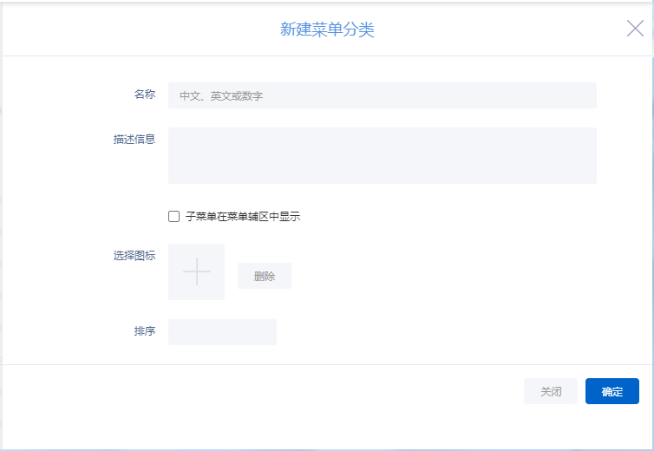Confirm with the 确定 button
The height and width of the screenshot is (451, 654).
[x=611, y=391]
